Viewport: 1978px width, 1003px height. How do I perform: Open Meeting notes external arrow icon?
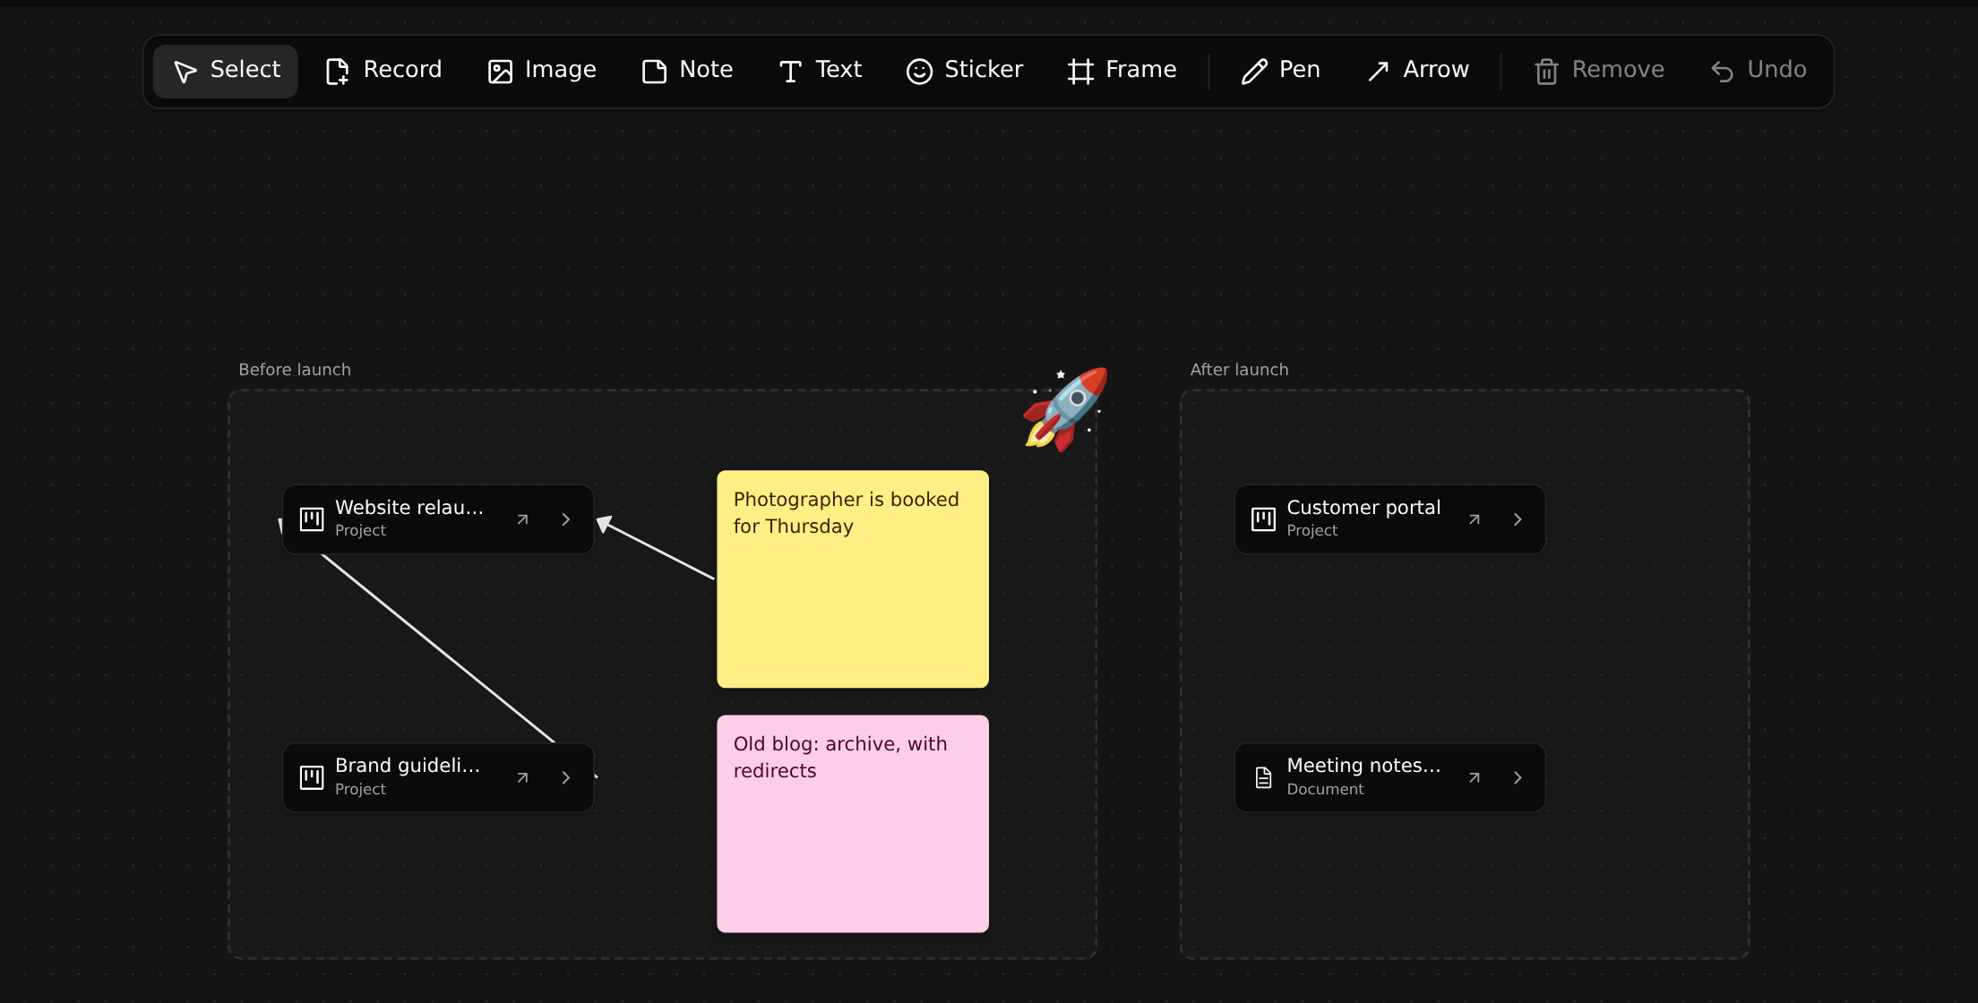point(1475,778)
